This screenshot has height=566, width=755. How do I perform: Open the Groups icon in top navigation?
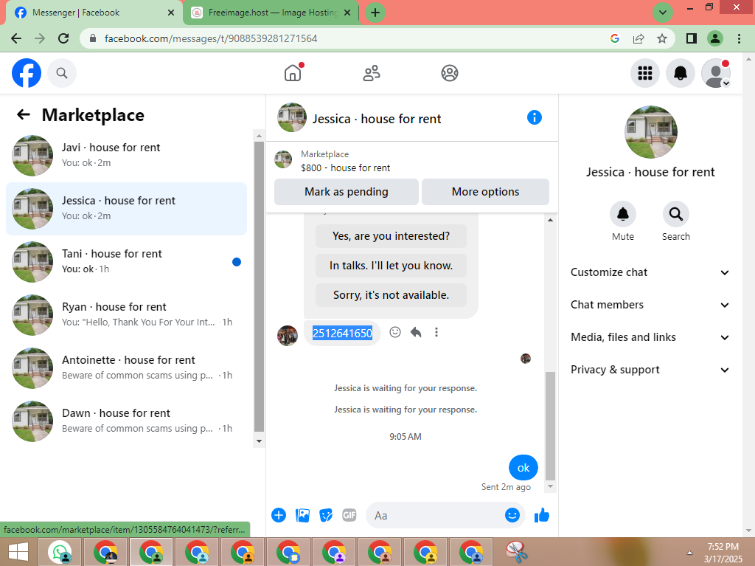pyautogui.click(x=449, y=73)
